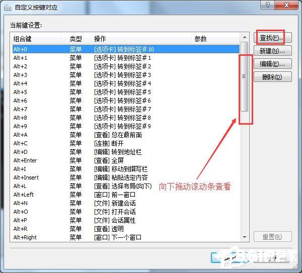Click 新建(N) to create new key mapping
Viewport: 302px width, 273px height.
click(x=272, y=51)
